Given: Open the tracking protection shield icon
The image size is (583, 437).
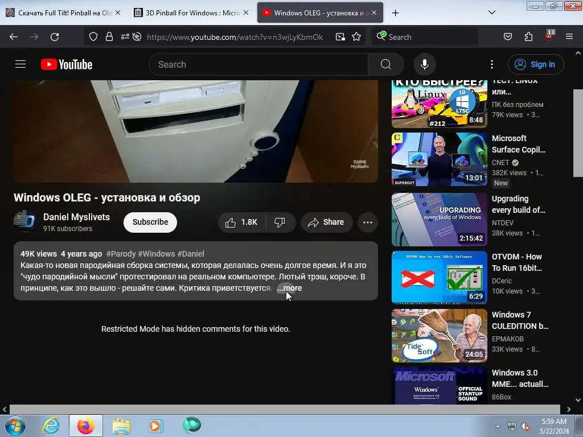Looking at the screenshot, I should pyautogui.click(x=93, y=37).
